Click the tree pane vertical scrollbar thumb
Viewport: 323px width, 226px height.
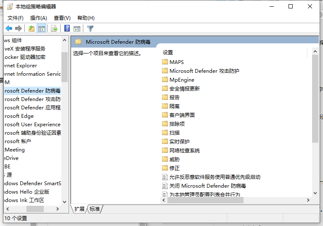click(64, 67)
